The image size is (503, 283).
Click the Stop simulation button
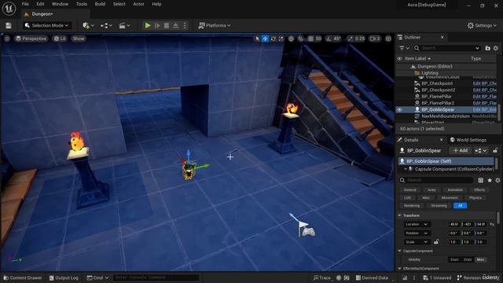point(167,25)
